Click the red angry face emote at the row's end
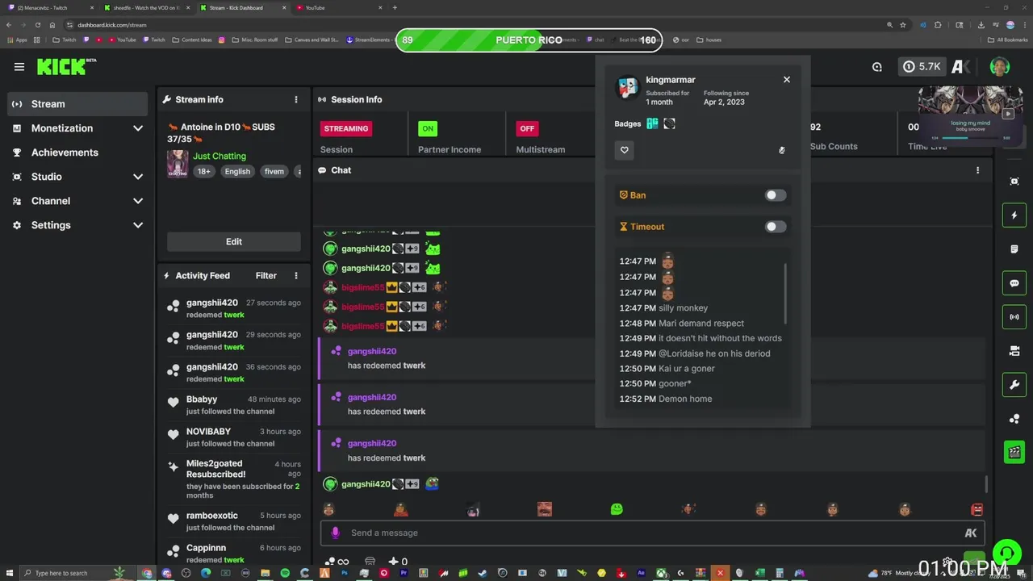This screenshot has width=1033, height=581. pyautogui.click(x=977, y=509)
